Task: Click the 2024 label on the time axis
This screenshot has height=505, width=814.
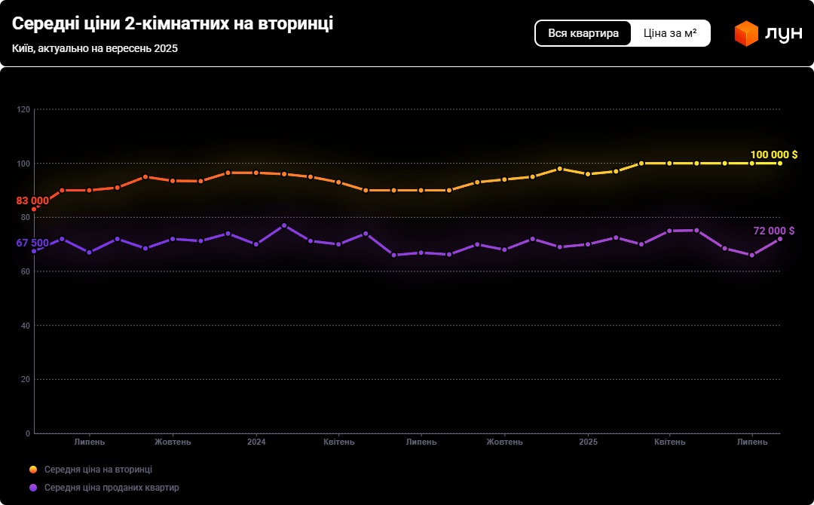Action: coord(256,442)
